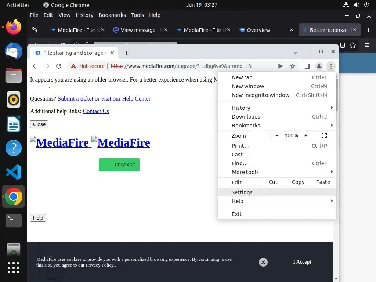The width and height of the screenshot is (376, 282).
Task: Open the Files manager dock icon
Action: pyautogui.click(x=14, y=75)
